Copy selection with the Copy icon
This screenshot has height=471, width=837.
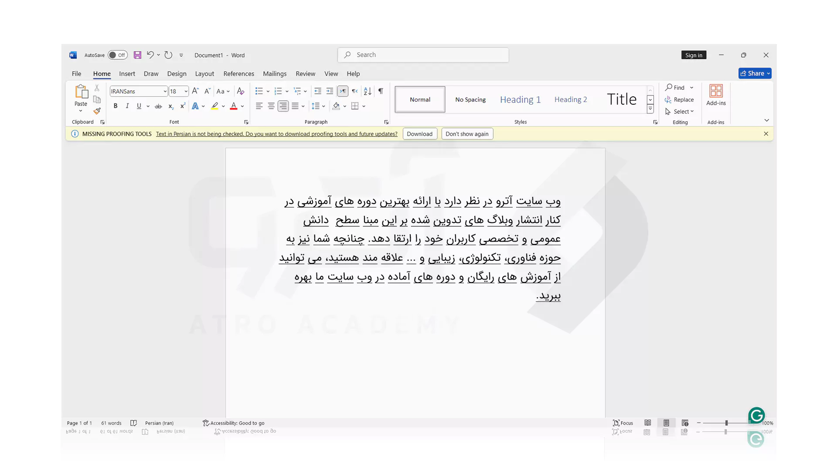(x=97, y=99)
